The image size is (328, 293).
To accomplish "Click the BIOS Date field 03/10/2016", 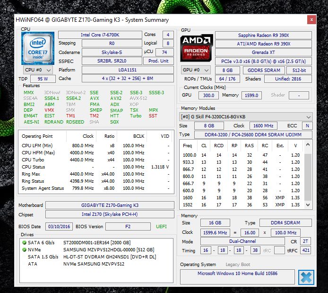I will click(59, 227).
